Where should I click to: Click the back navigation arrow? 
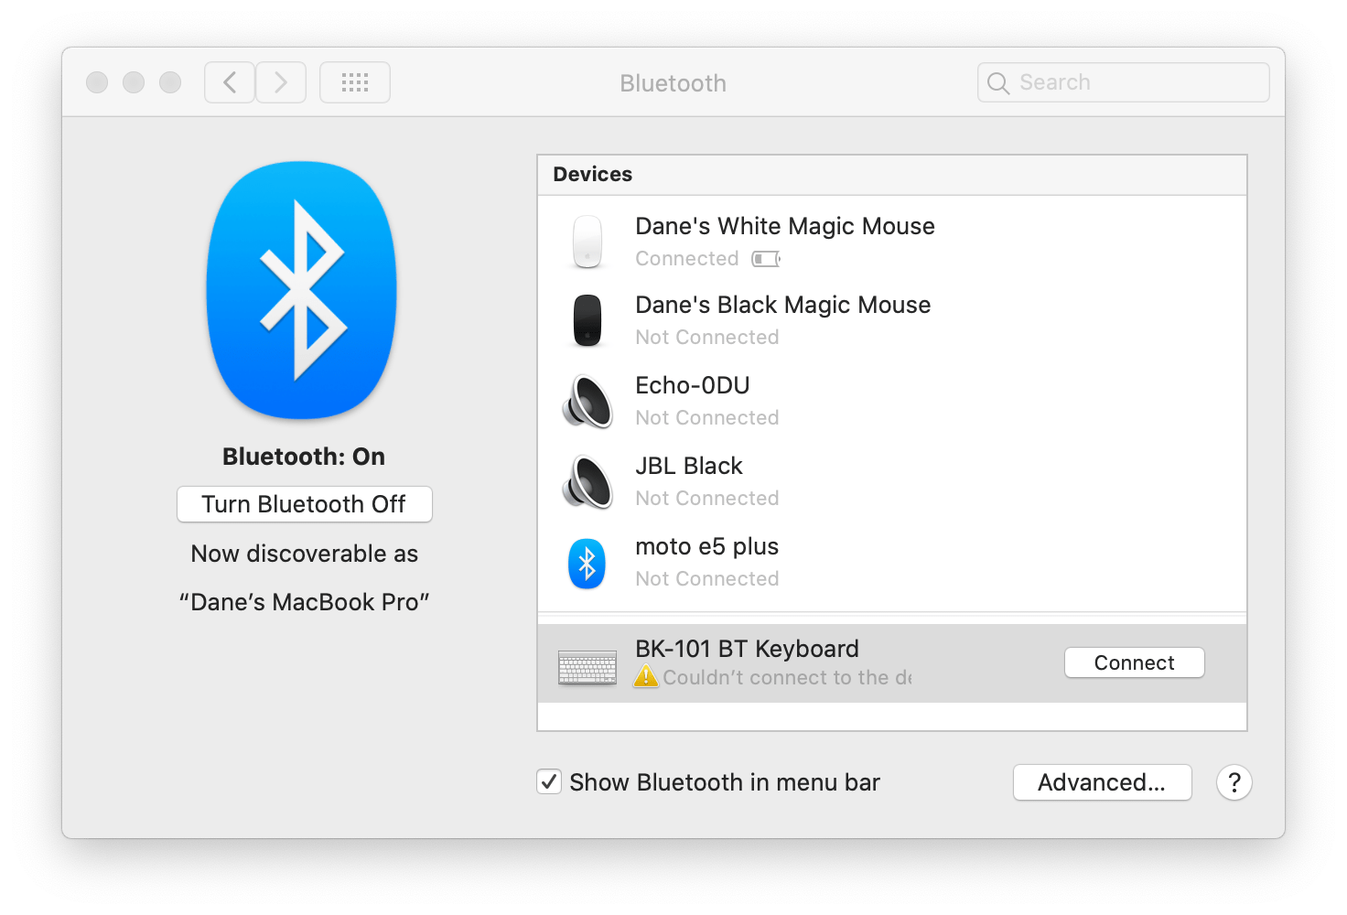(x=229, y=81)
